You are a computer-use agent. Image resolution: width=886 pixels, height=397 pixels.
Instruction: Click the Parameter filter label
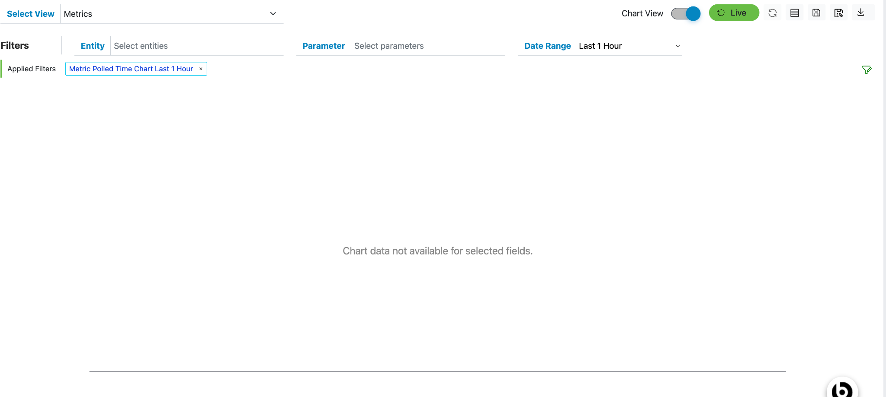[x=324, y=46]
